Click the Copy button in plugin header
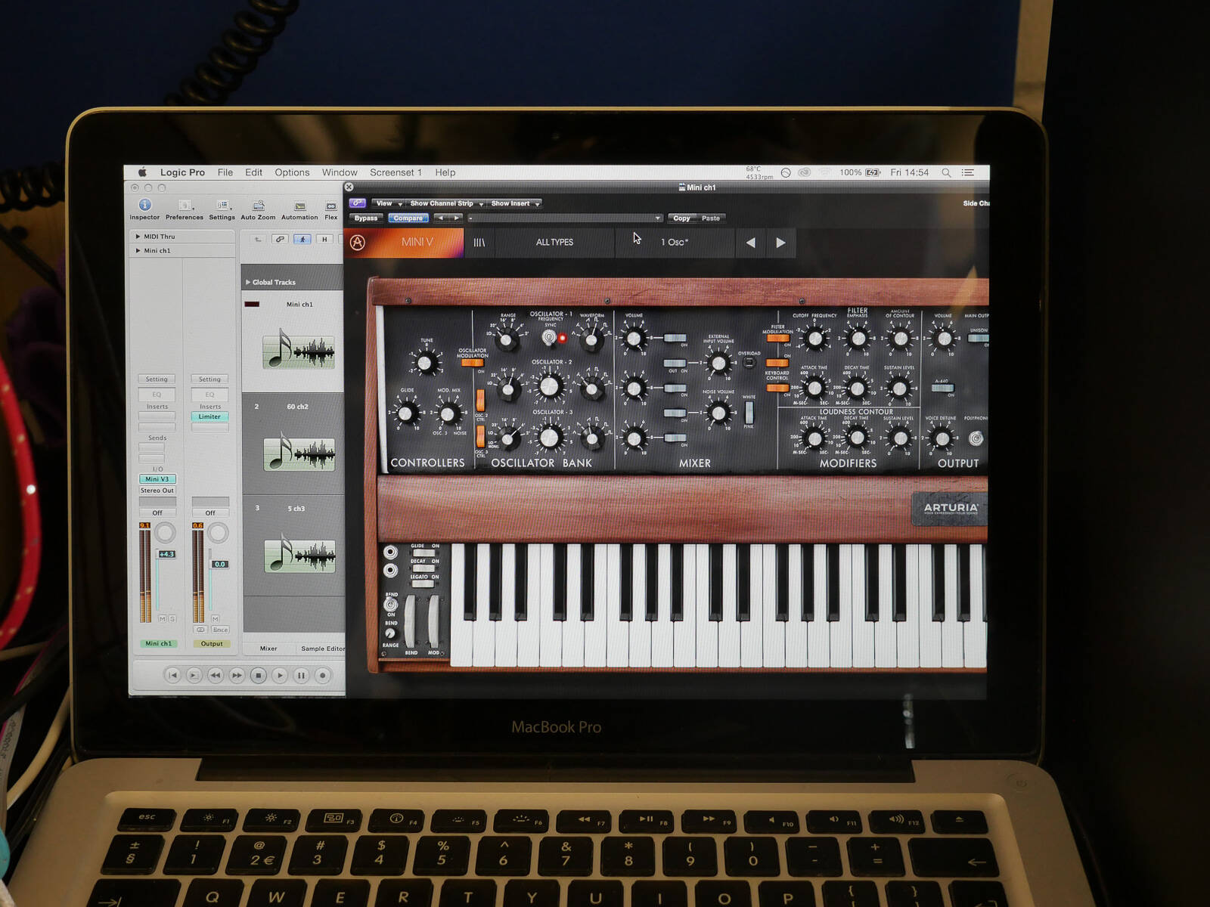This screenshot has width=1210, height=907. 681,218
